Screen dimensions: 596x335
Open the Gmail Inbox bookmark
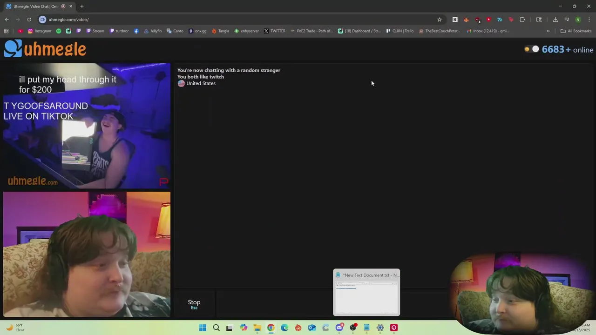pyautogui.click(x=488, y=31)
